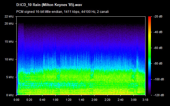Click the 20 kHz frequency axis label
The image size is (170, 106).
click(x=9, y=23)
